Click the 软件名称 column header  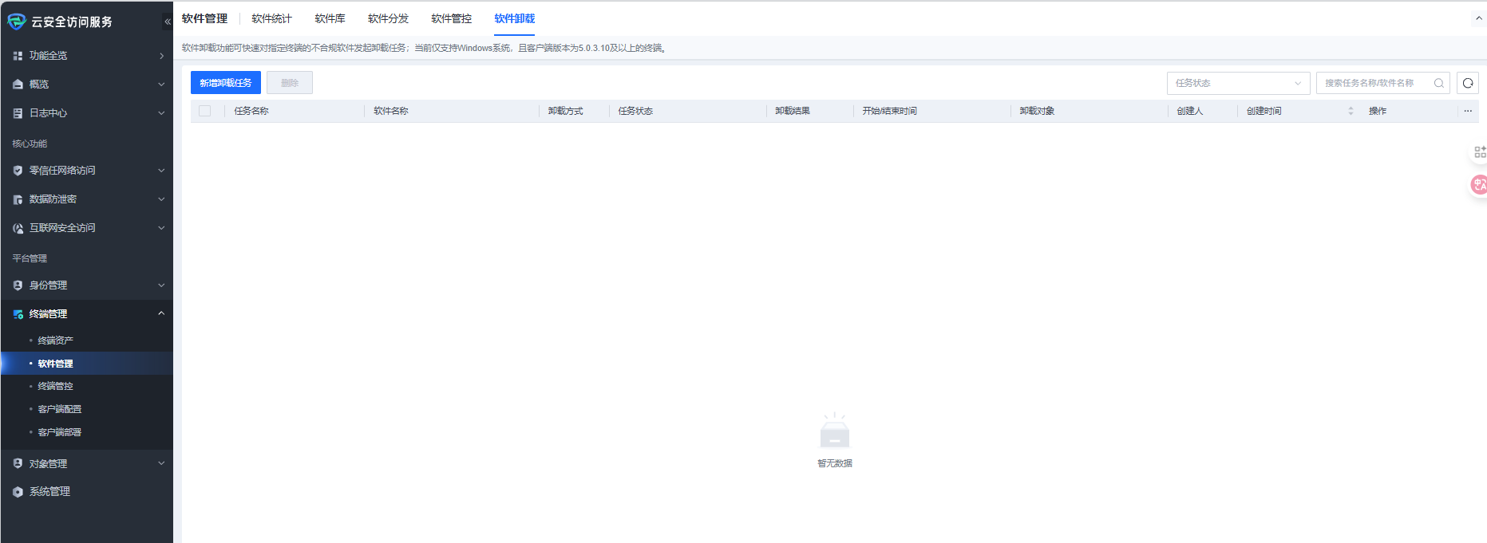tap(391, 111)
